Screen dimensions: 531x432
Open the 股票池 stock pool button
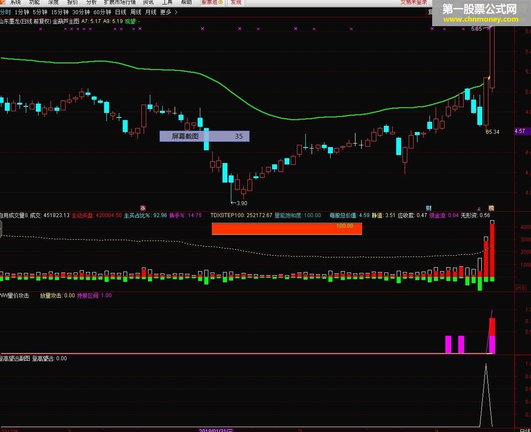click(212, 2)
